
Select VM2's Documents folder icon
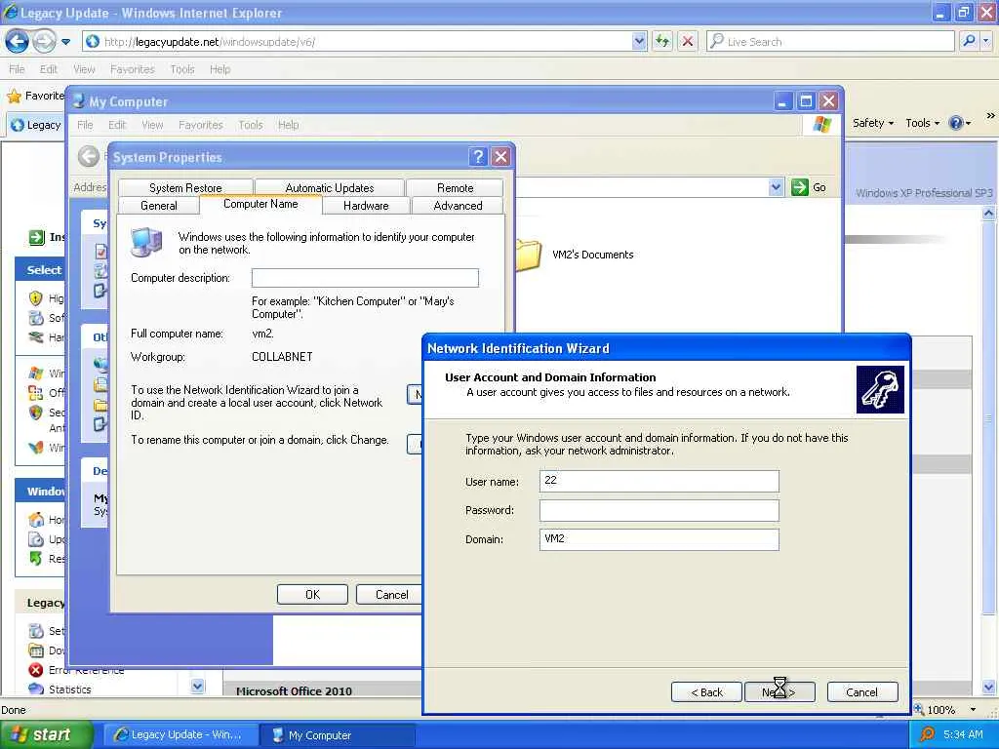pyautogui.click(x=528, y=255)
